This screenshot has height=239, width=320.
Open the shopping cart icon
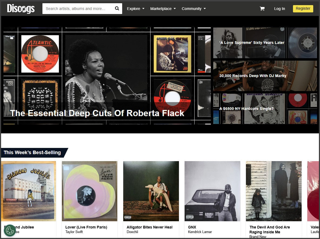(262, 8)
